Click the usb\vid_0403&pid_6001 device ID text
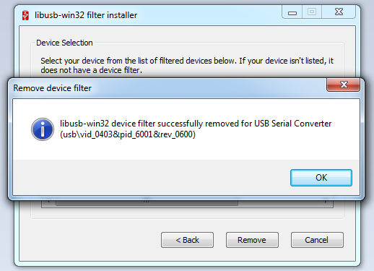 coord(128,134)
